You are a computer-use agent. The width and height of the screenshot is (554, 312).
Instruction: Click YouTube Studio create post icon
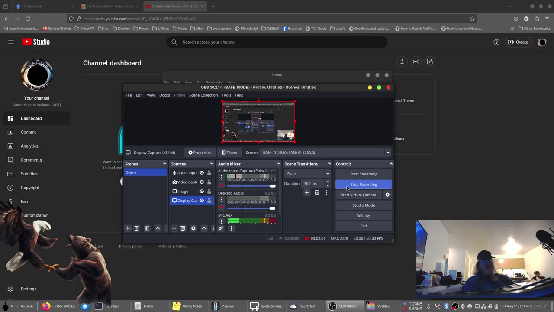click(x=430, y=62)
